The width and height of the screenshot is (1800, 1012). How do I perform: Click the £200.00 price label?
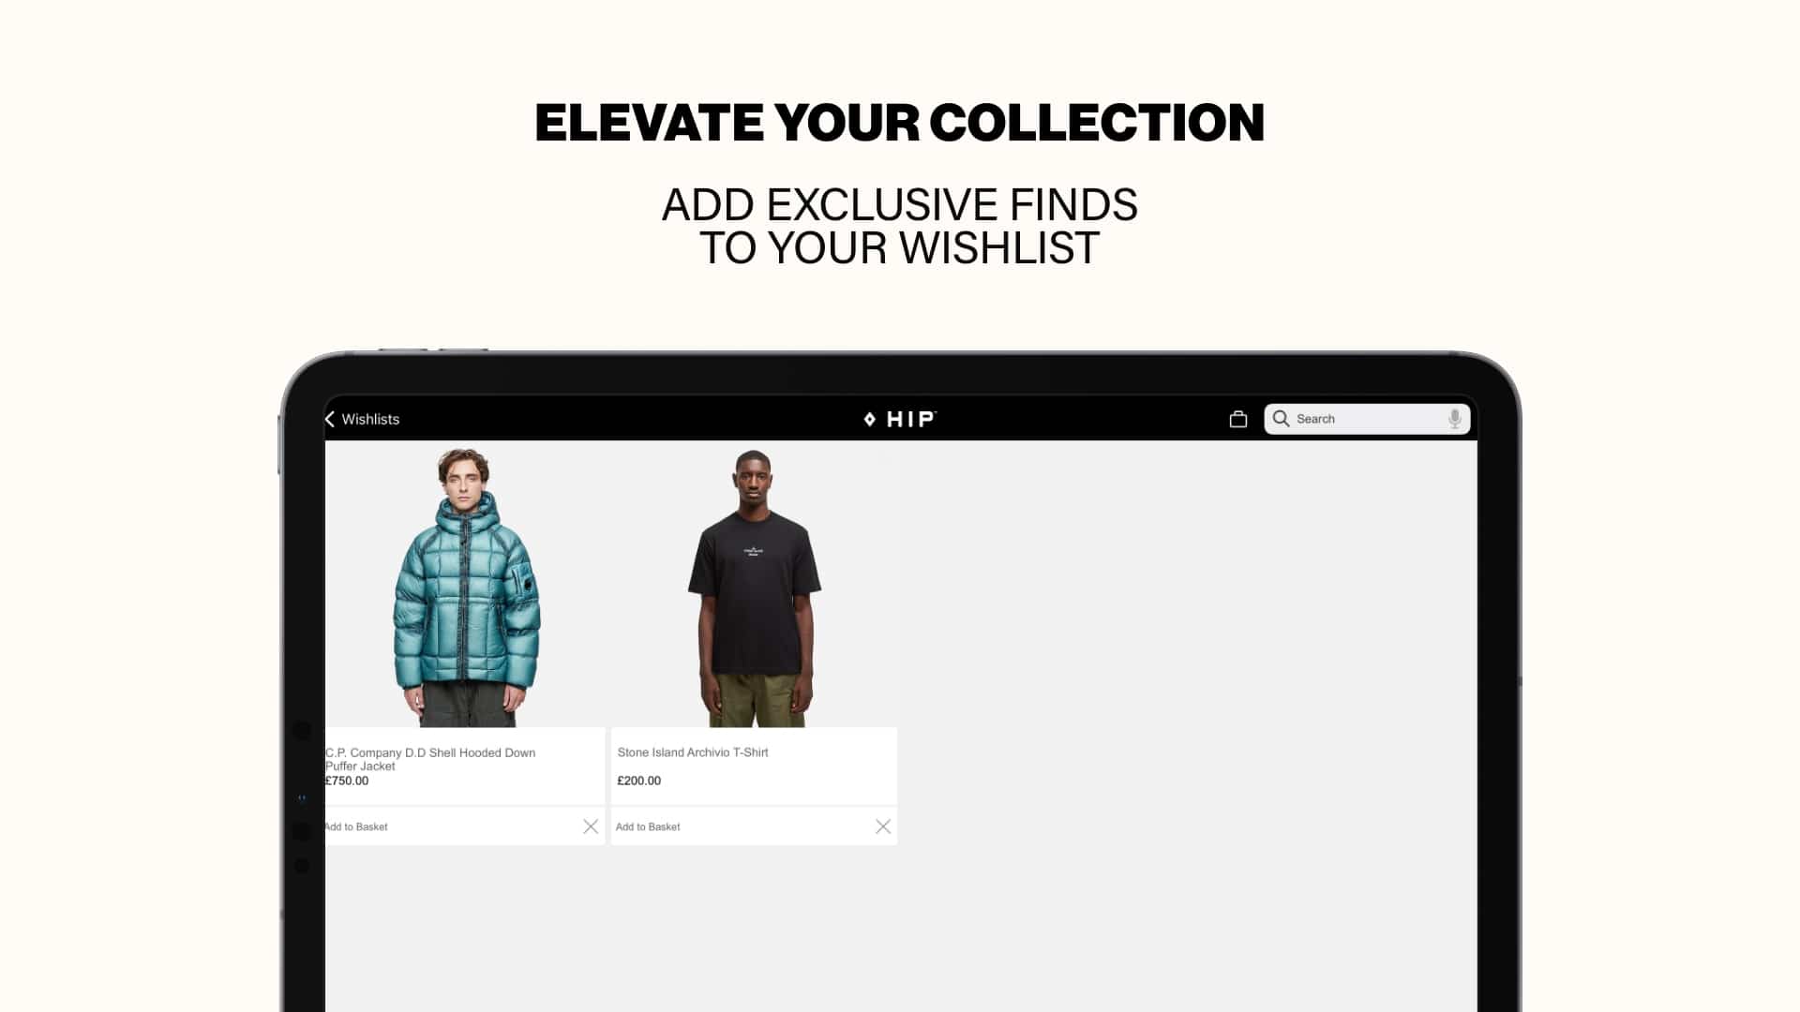pos(639,781)
